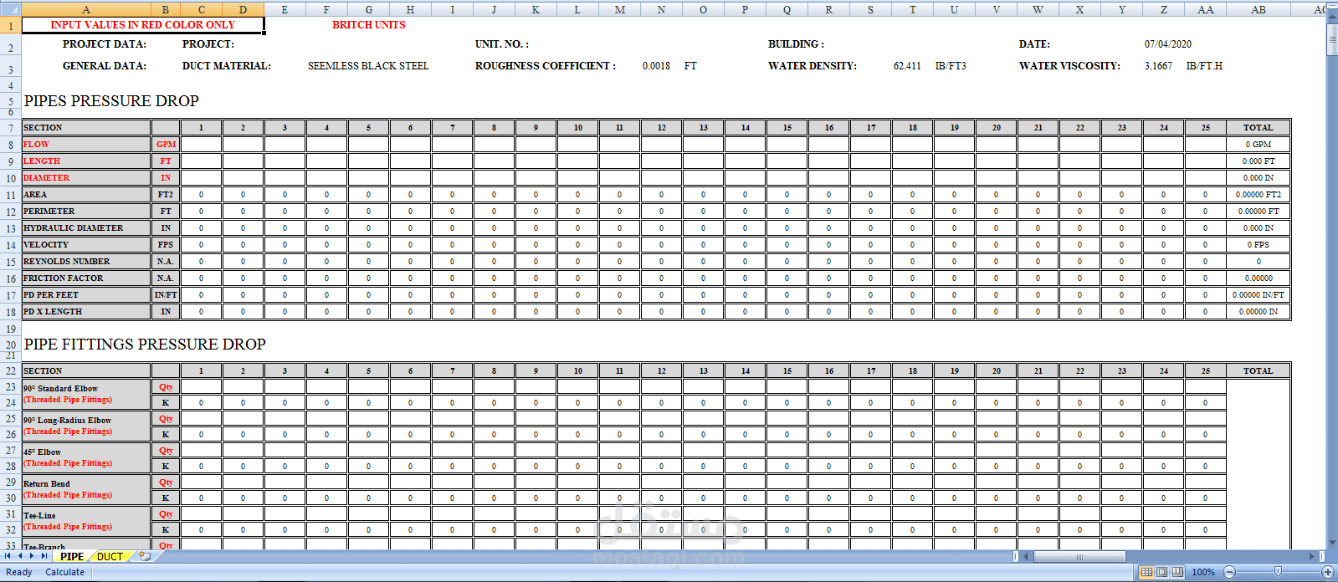Image resolution: width=1338 pixels, height=582 pixels.
Task: Click the UNIT. NO. label
Action: click(x=502, y=44)
